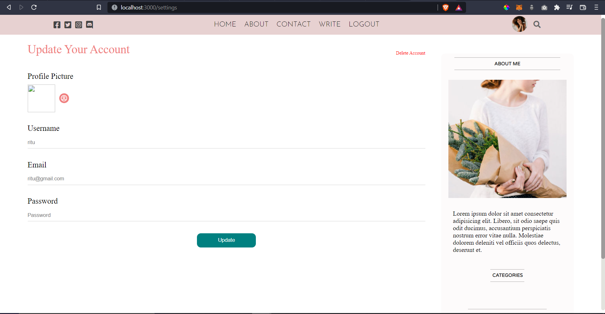Open the Instagram social icon
This screenshot has width=605, height=314.
point(78,25)
